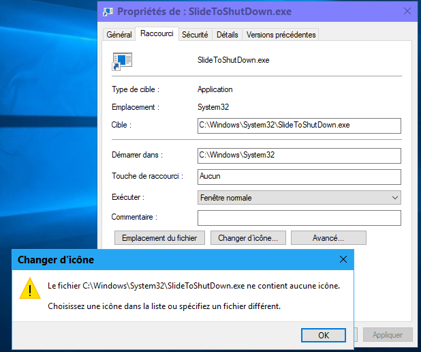Image resolution: width=421 pixels, height=352 pixels.
Task: Click the SlideToShutDown.exe name text
Action: [234, 60]
